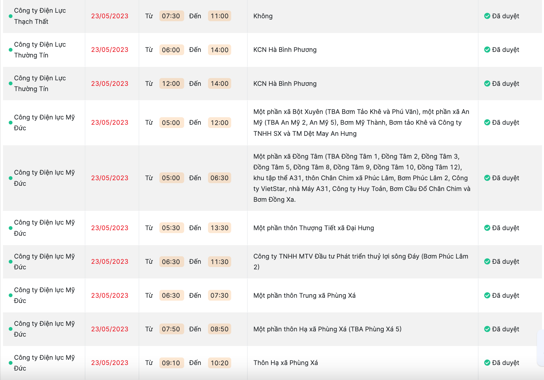Viewport: 544px width, 380px height.
Task: Click the checkmark icon in the Bột Xuyên outage row
Action: (x=487, y=122)
